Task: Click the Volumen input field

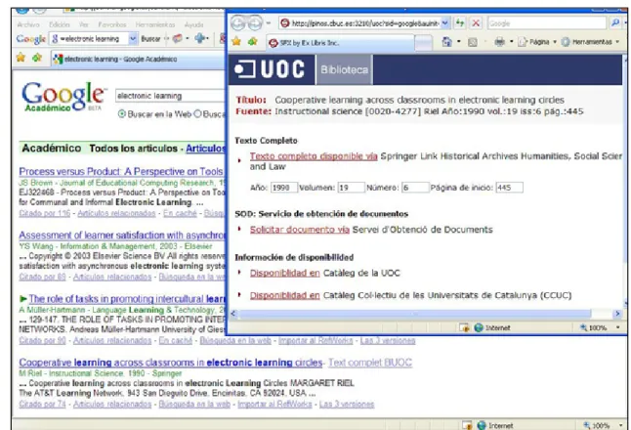Action: pyautogui.click(x=351, y=188)
